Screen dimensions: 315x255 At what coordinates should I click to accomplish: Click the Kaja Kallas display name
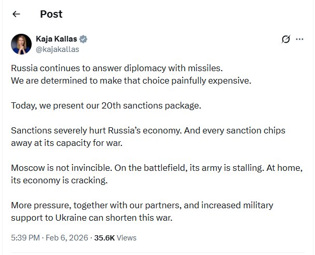click(56, 39)
